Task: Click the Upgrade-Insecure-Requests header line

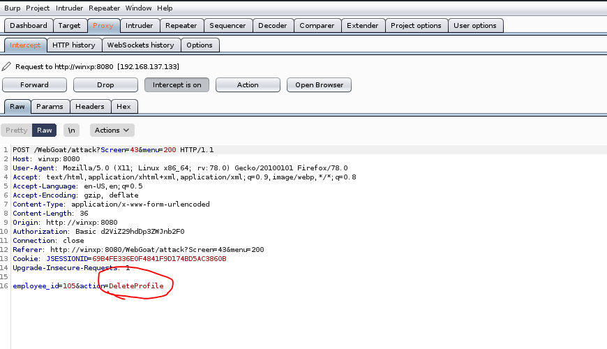Action: [x=71, y=267]
